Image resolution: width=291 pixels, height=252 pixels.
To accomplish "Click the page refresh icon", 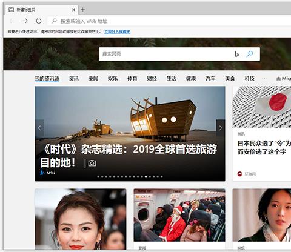I will tap(39, 21).
